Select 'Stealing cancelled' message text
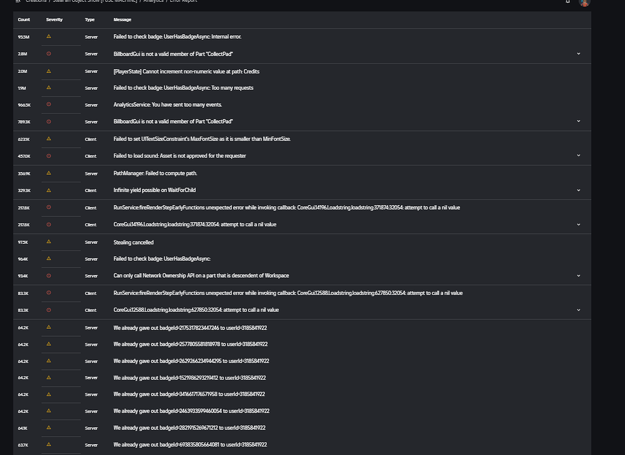The width and height of the screenshot is (625, 455). tap(133, 242)
